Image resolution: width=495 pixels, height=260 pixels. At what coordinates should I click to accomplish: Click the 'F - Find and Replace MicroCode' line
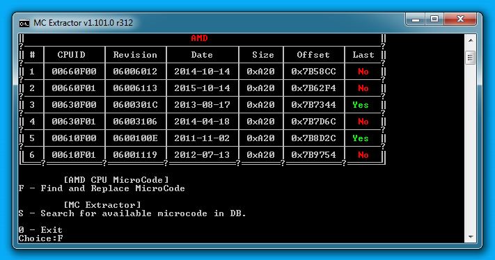tap(102, 188)
